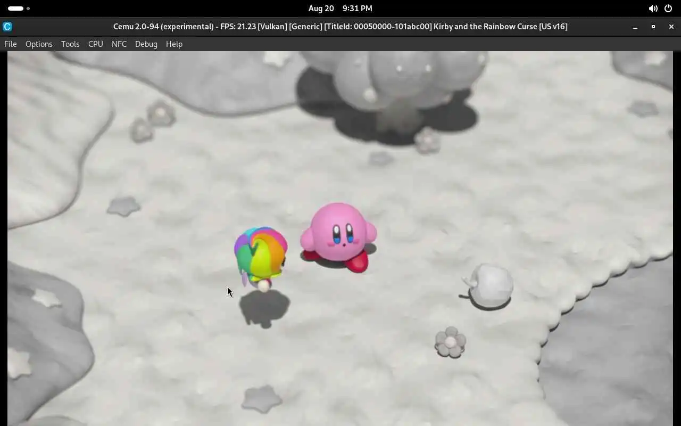Click the pink Kirby character

[x=338, y=237]
